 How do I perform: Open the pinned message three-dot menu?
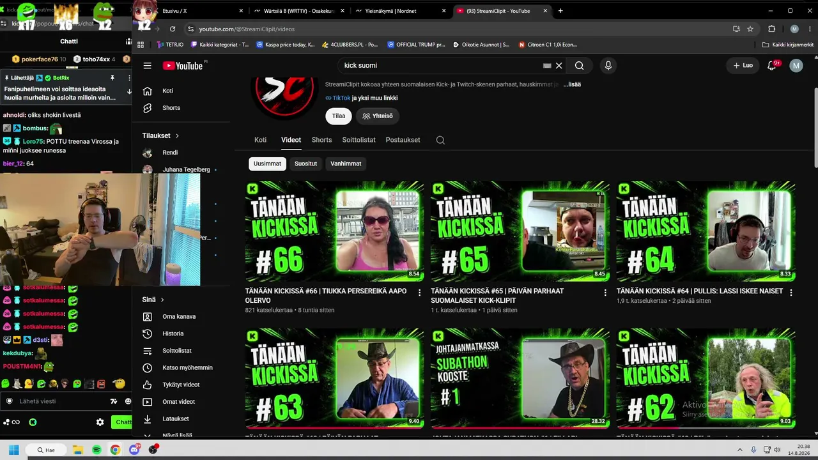tap(129, 78)
